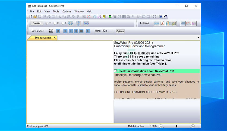Click the green square icon in the toolbar
Screen dimensions: 227x131
(x=110, y=17)
